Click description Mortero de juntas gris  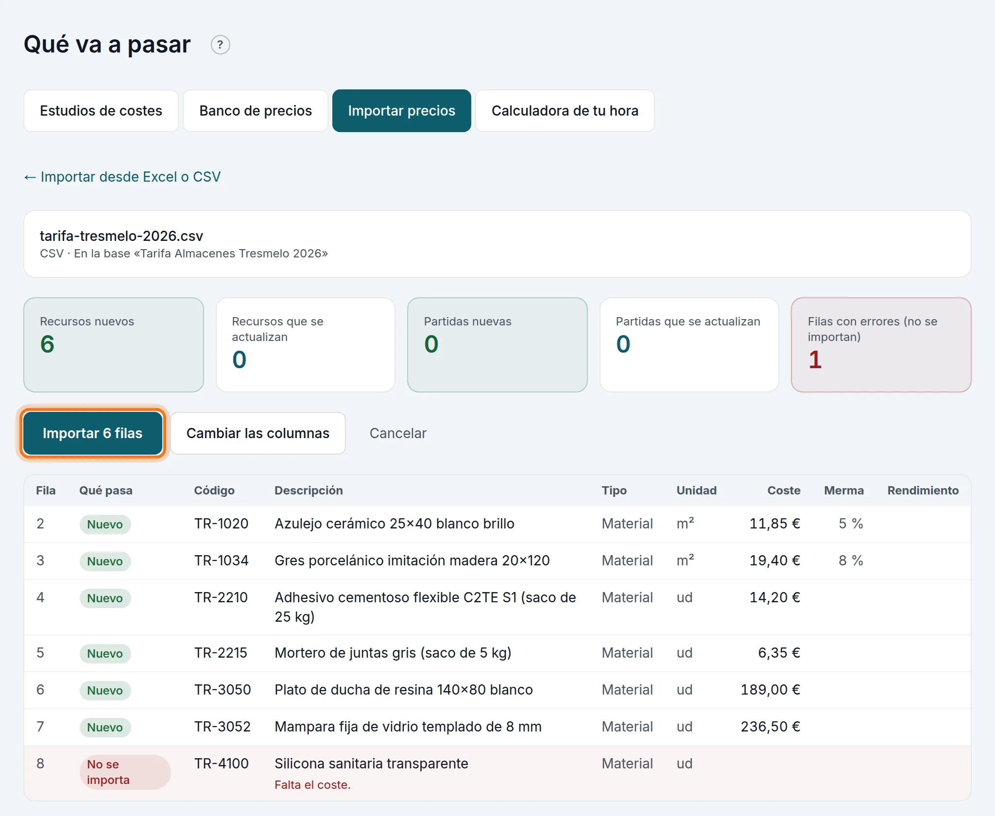click(x=393, y=653)
